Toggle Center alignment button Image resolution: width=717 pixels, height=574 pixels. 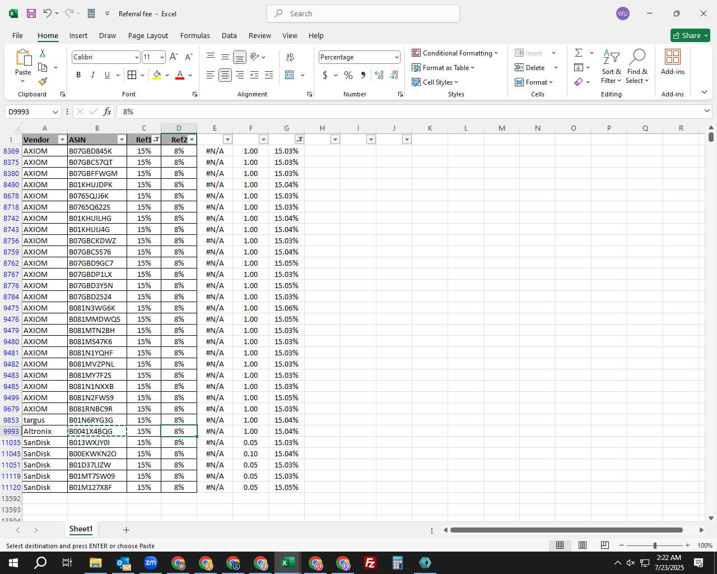click(x=225, y=75)
